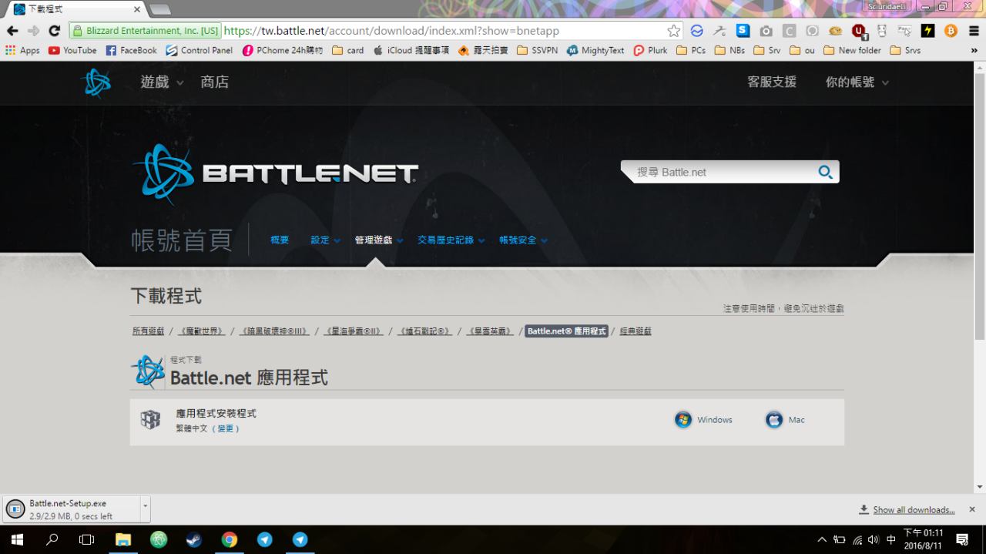This screenshot has width=986, height=554.
Task: Open the downloaded Battle.net-Setup.exe file
Action: [x=71, y=509]
